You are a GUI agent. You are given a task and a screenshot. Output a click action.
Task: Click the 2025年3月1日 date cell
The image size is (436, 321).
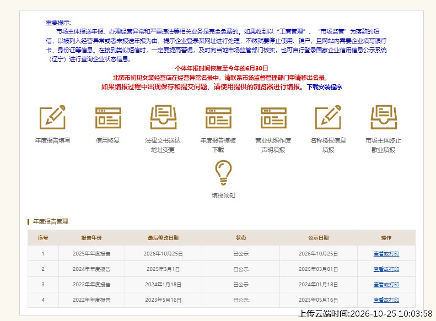[163, 269]
